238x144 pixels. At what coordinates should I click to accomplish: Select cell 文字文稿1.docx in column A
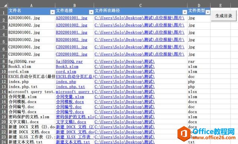pos(31,122)
